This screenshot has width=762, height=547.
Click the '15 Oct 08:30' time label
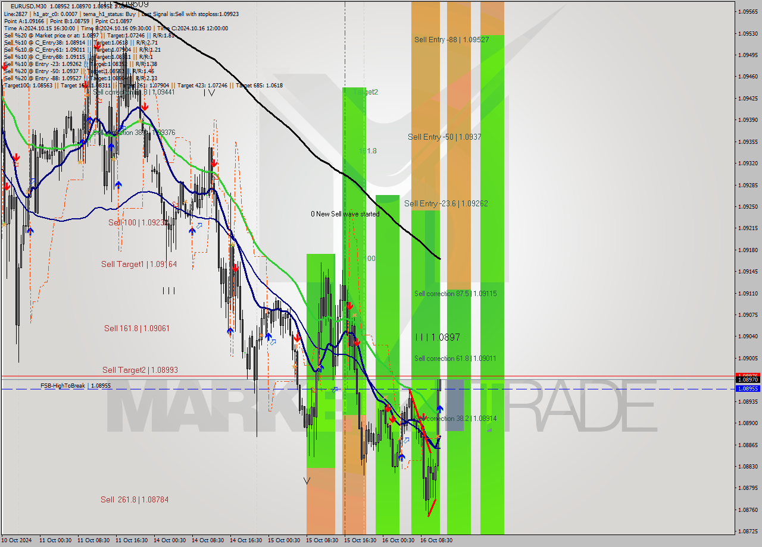(322, 540)
